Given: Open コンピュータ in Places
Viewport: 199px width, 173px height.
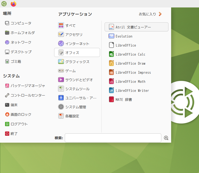Looking at the screenshot, I should 18,23.
